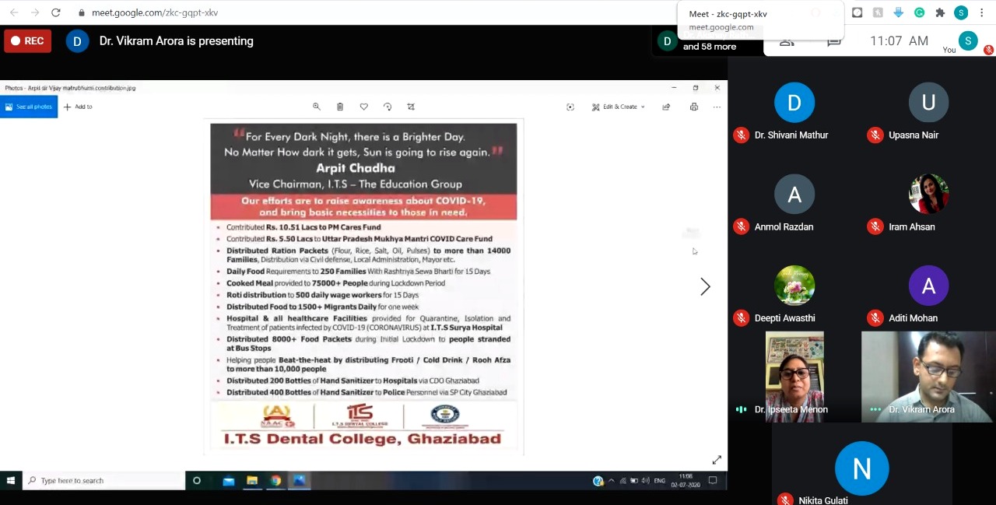Open the Photos three-dots more menu
Image resolution: width=996 pixels, height=505 pixels.
[x=717, y=107]
